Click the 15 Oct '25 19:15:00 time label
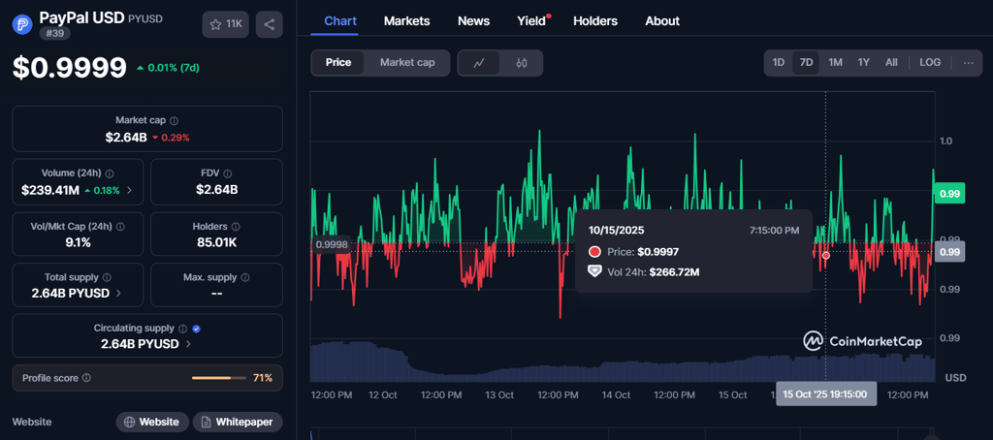The image size is (993, 440). click(826, 393)
